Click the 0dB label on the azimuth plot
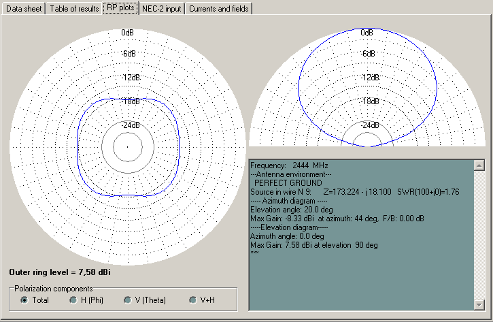The height and width of the screenshot is (322, 493). point(127,33)
